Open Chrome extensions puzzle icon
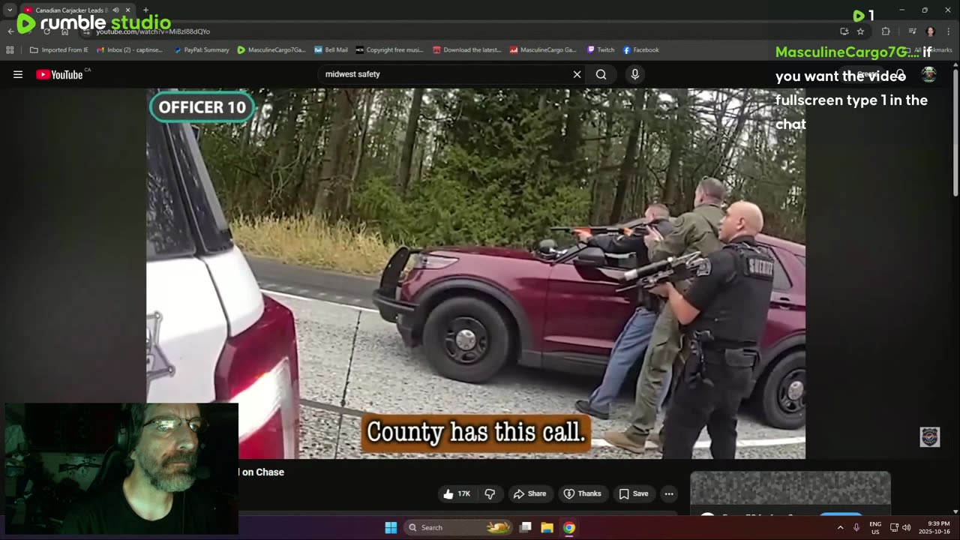 886,31
